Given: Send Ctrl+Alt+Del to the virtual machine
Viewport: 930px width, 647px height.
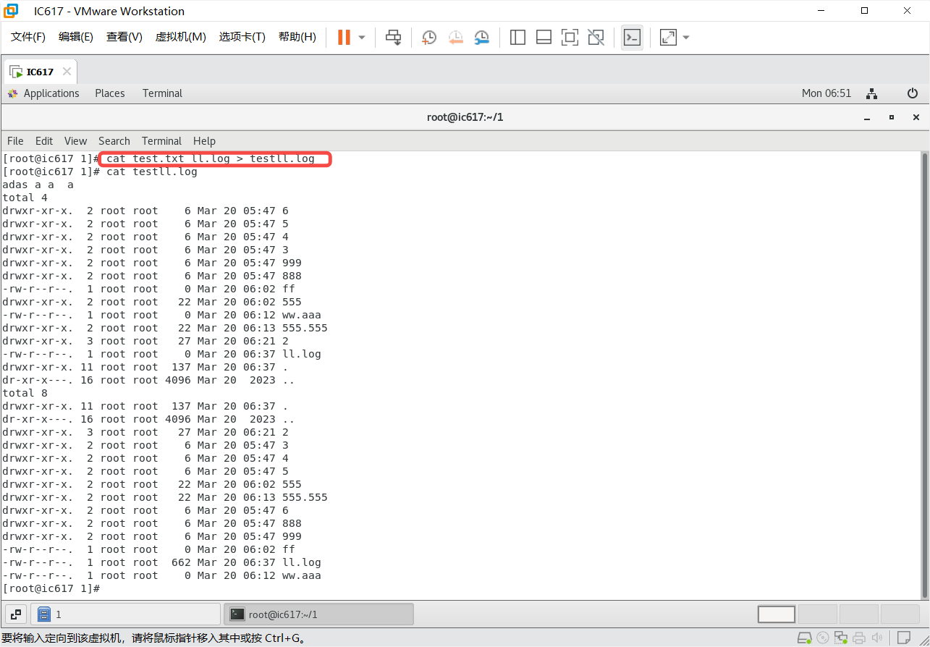Looking at the screenshot, I should pyautogui.click(x=393, y=37).
